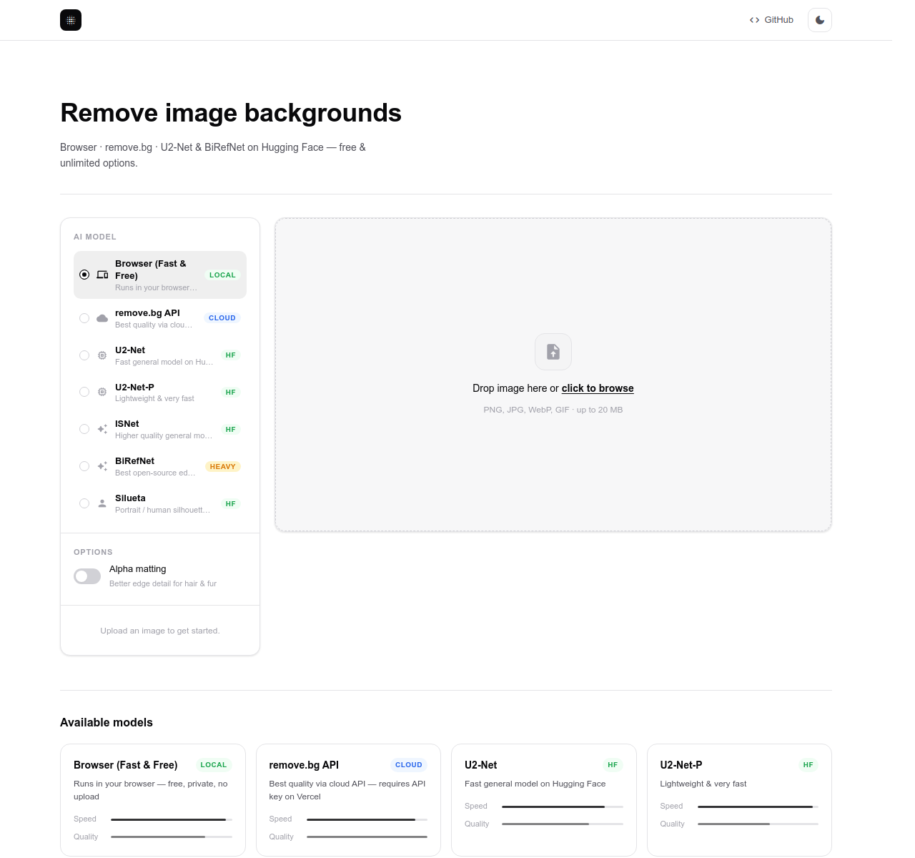Click the code brackets icon beside GitHub

coord(754,20)
